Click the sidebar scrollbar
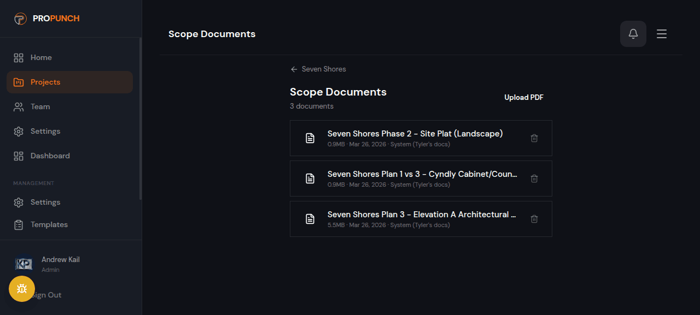700x315 pixels. pos(141,118)
